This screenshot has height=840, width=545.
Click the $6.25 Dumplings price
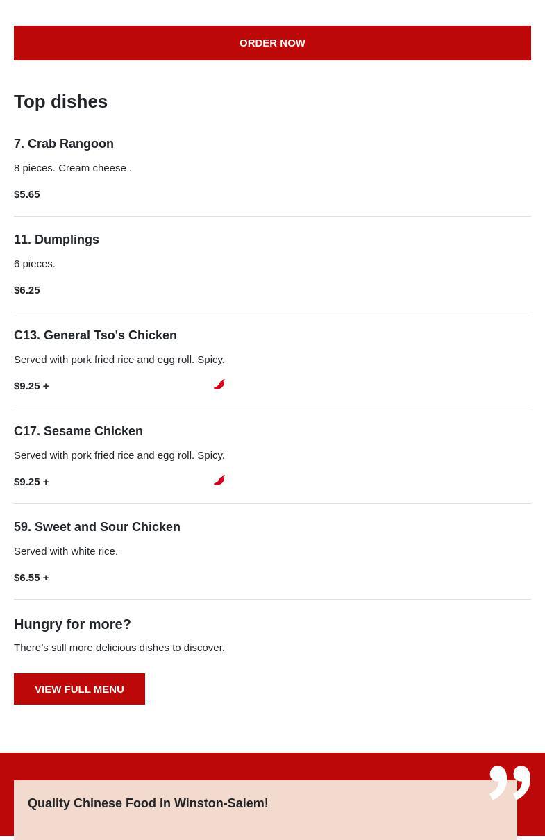(27, 290)
